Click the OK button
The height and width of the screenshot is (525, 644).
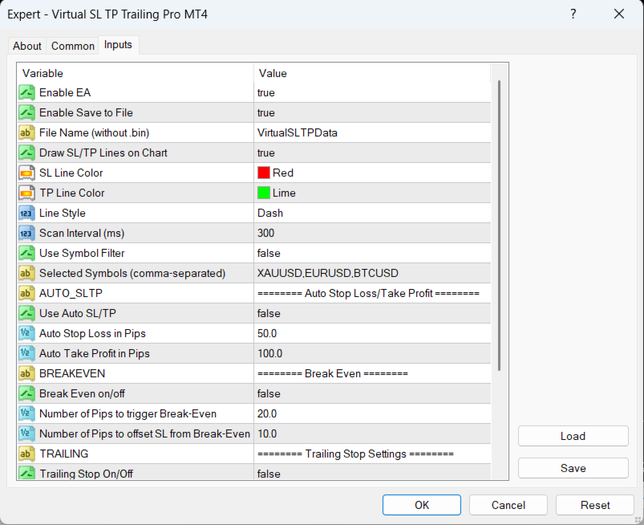[x=422, y=505]
